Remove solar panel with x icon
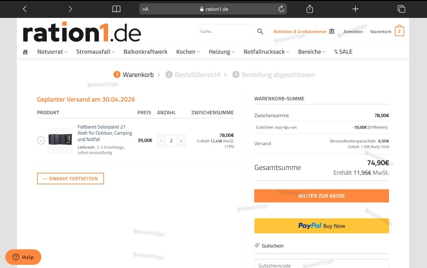 tap(41, 140)
